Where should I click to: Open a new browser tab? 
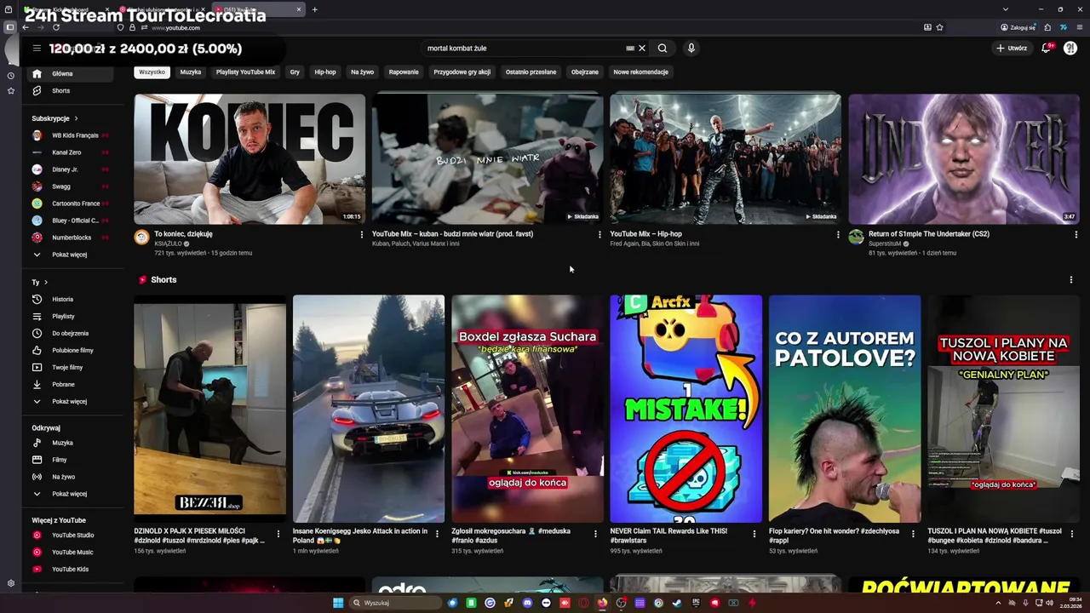(314, 9)
